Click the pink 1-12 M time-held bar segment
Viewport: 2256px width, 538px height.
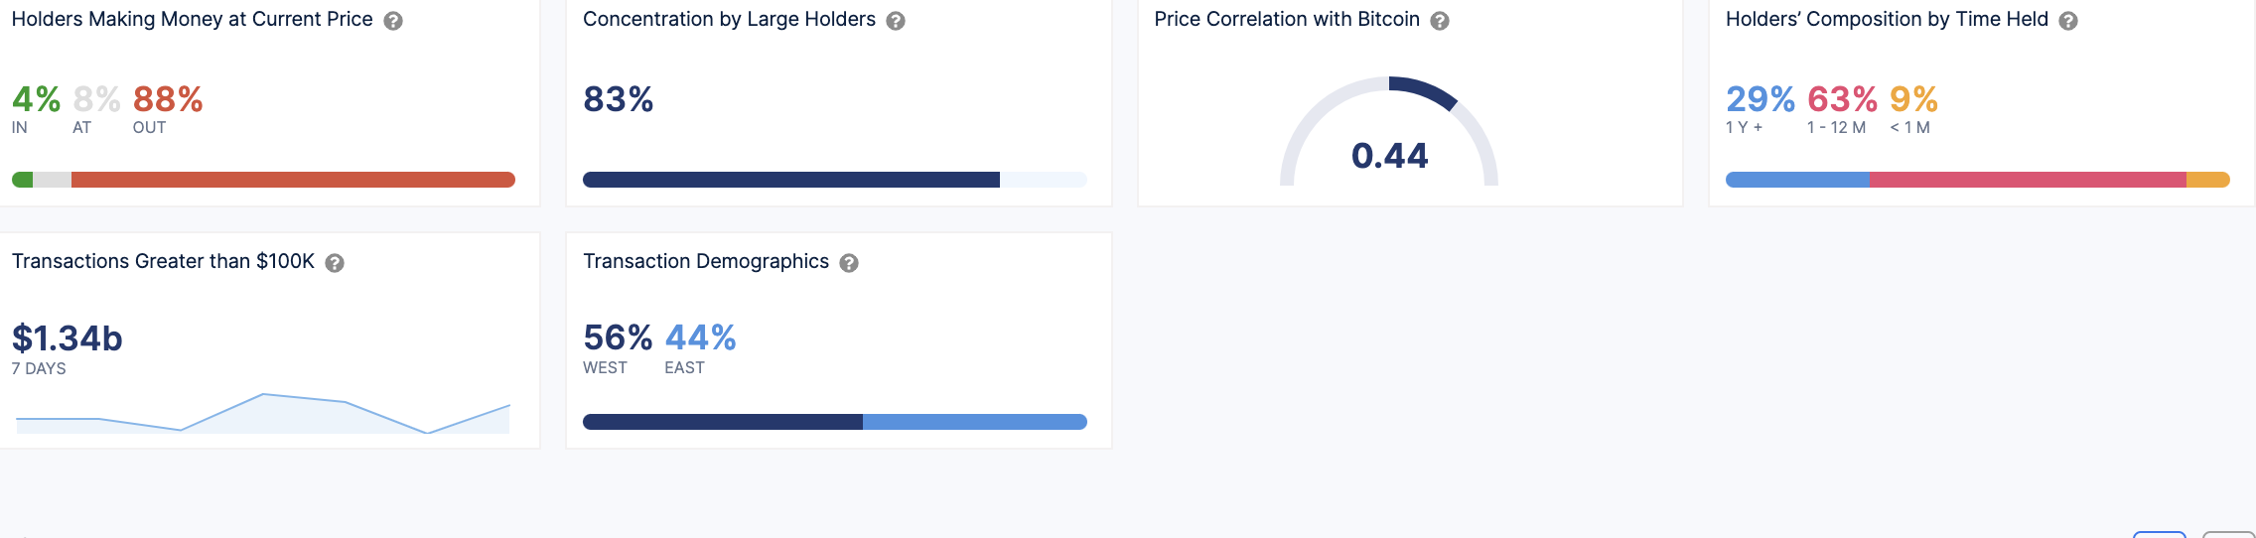point(2028,180)
